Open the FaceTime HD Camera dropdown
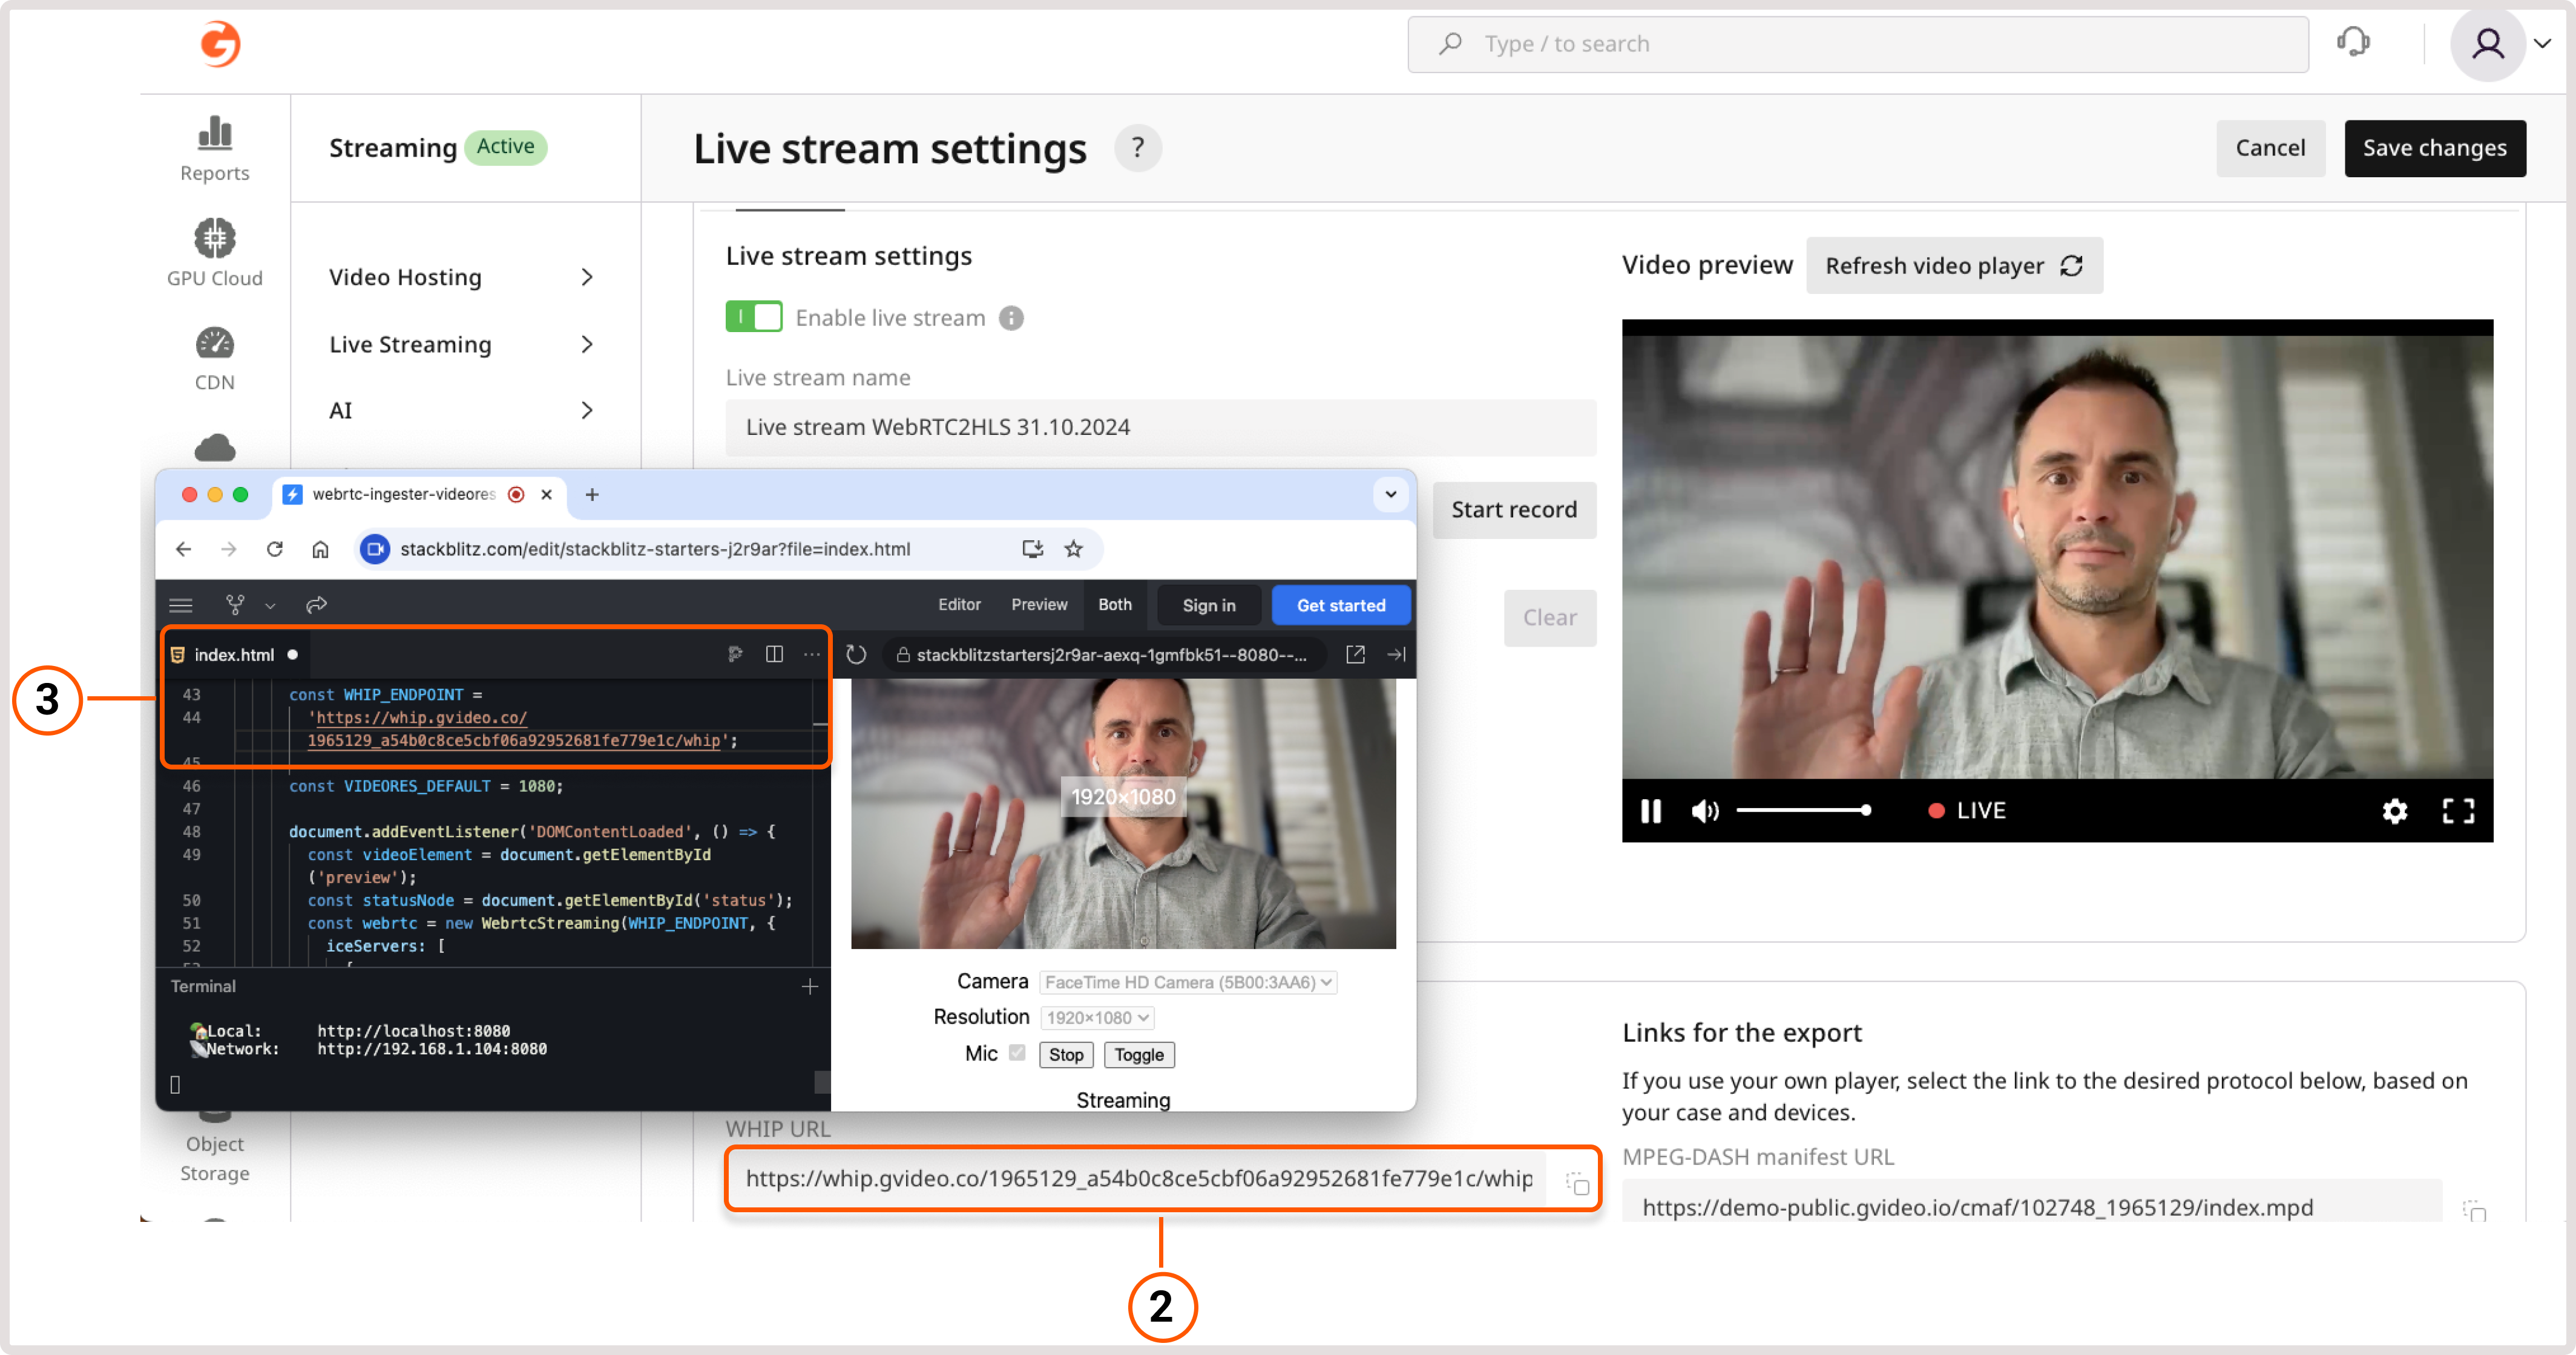The width and height of the screenshot is (2576, 1355). point(1188,981)
